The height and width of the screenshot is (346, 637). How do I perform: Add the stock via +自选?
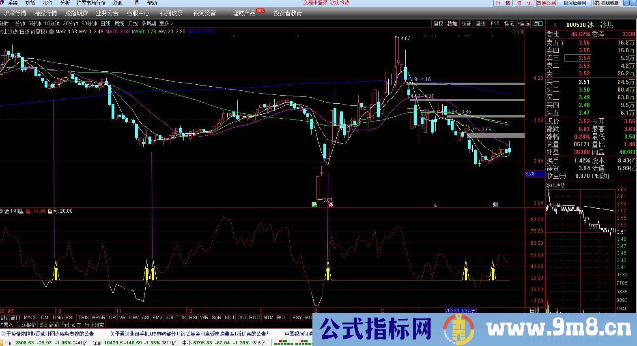[x=523, y=23]
